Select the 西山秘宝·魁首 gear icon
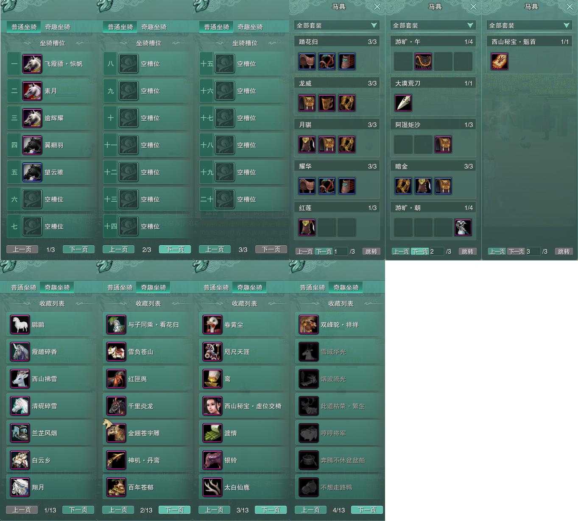The height and width of the screenshot is (521, 578). tap(499, 61)
